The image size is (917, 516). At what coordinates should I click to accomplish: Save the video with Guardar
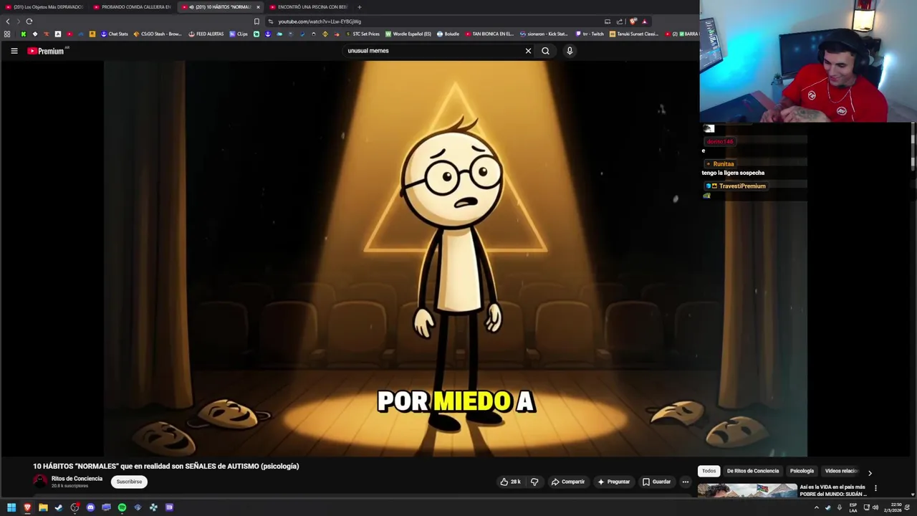(x=657, y=482)
